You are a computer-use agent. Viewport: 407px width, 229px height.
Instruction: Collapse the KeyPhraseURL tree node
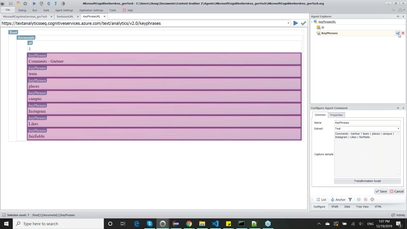tap(312, 22)
